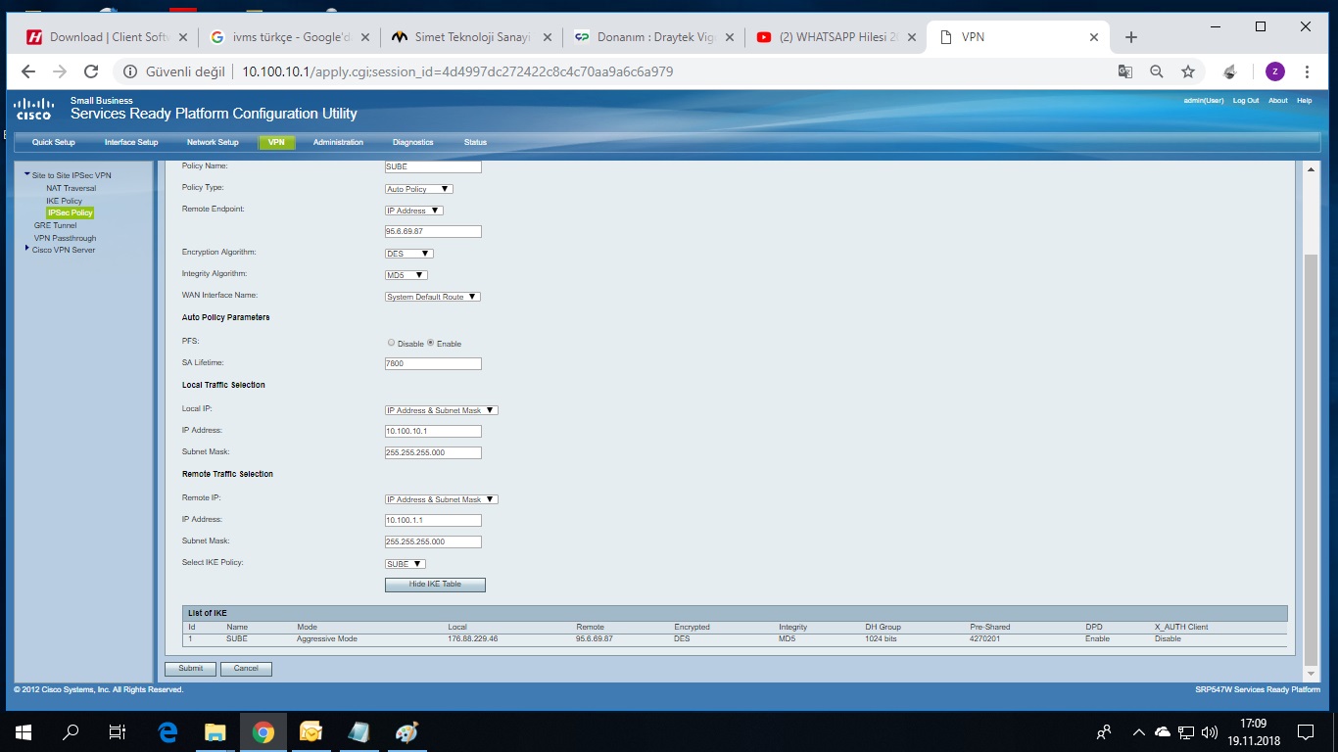Reload the page with the refresh icon

(x=91, y=71)
